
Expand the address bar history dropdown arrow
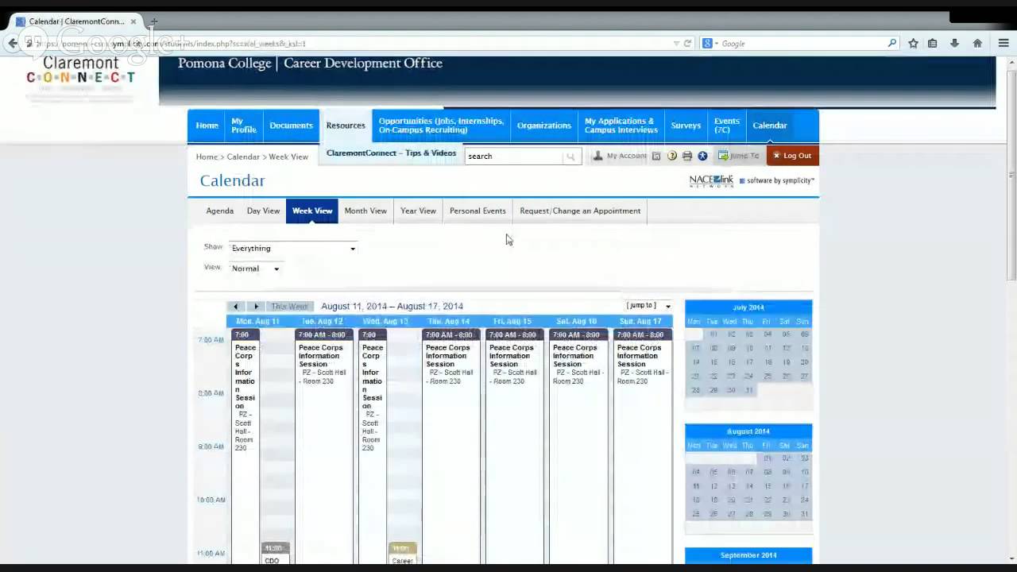[676, 44]
